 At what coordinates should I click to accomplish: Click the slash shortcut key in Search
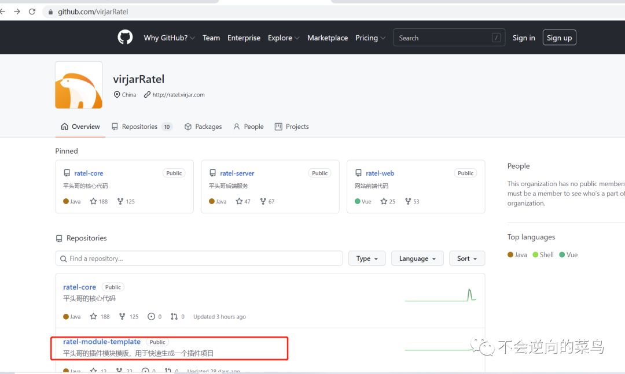click(497, 38)
